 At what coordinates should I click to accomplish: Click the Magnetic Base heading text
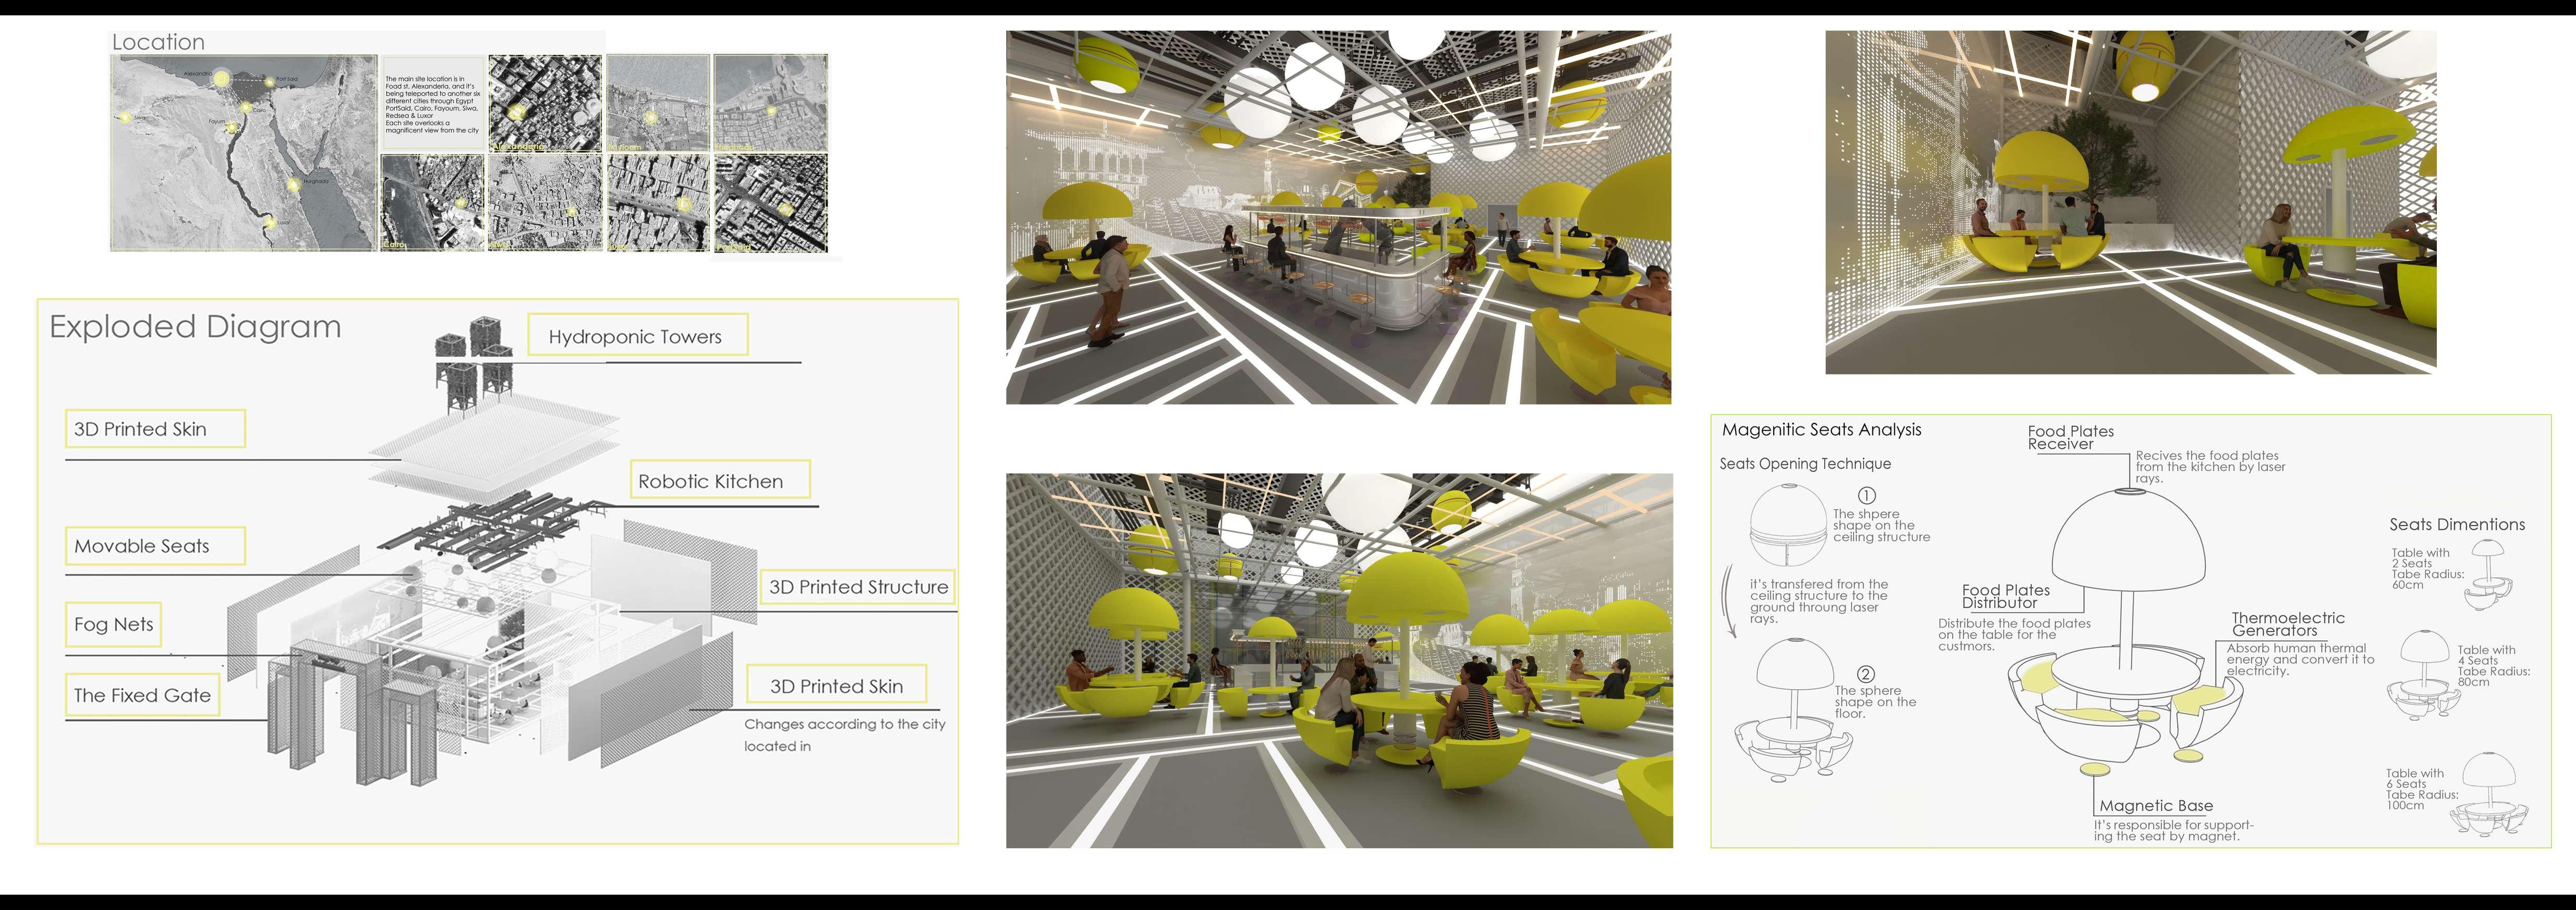click(x=2156, y=805)
